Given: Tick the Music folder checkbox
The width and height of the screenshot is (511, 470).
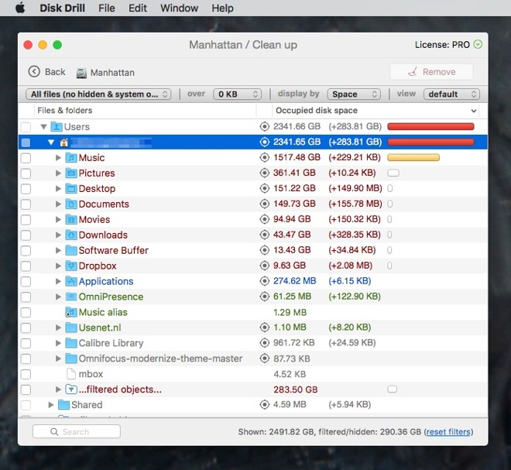Looking at the screenshot, I should click(x=26, y=158).
